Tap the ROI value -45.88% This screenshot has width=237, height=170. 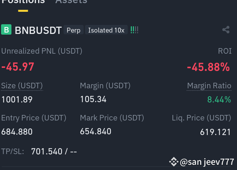tap(209, 67)
